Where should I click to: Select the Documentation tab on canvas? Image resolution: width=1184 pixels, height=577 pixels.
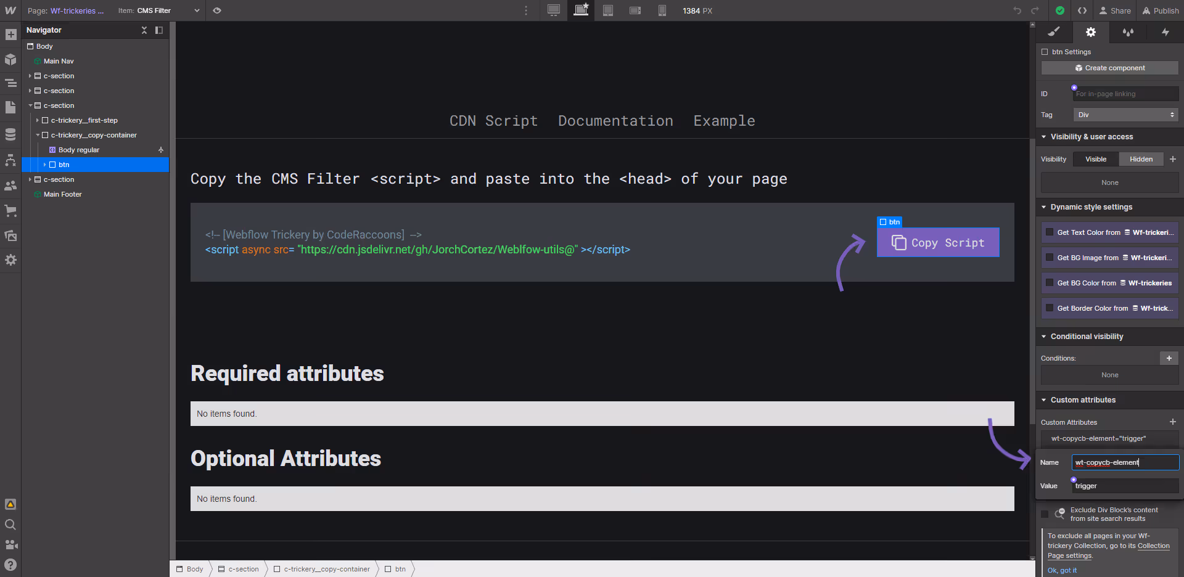[x=615, y=121]
